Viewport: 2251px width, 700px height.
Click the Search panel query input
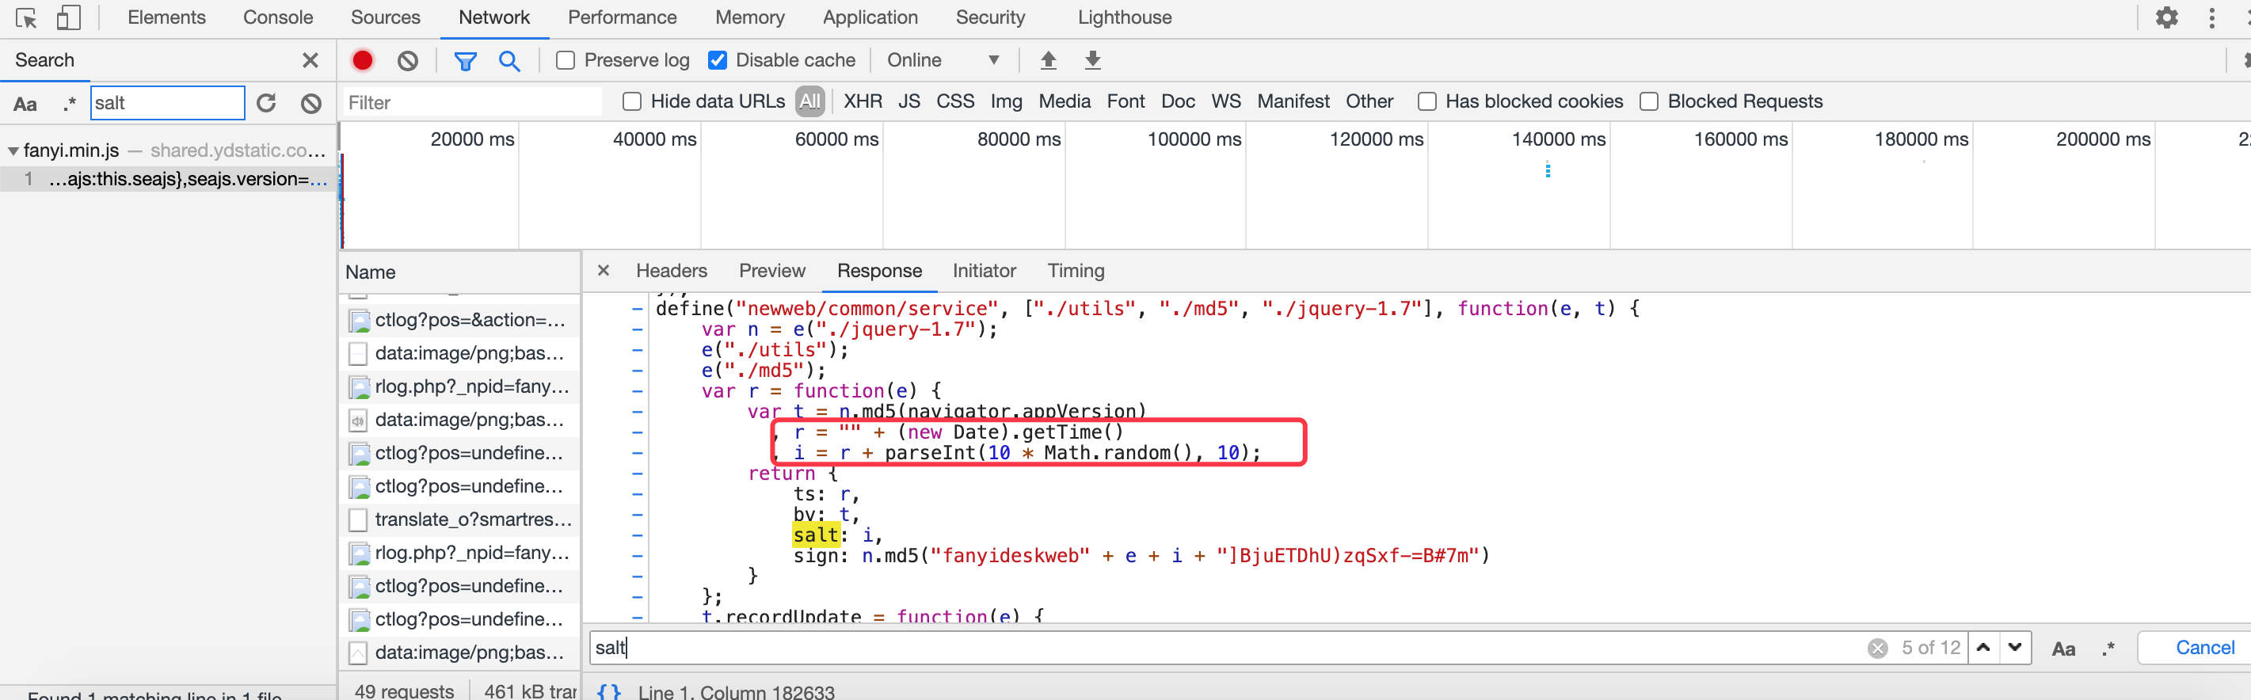tap(167, 103)
